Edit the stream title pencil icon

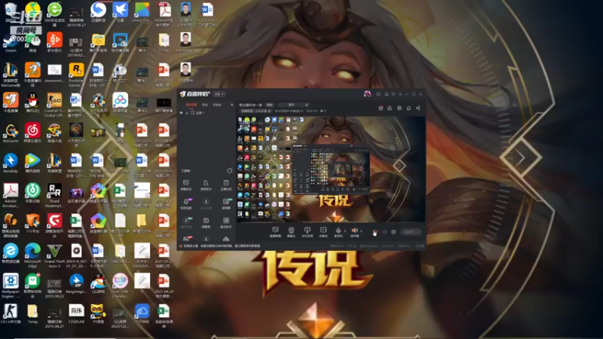click(307, 105)
